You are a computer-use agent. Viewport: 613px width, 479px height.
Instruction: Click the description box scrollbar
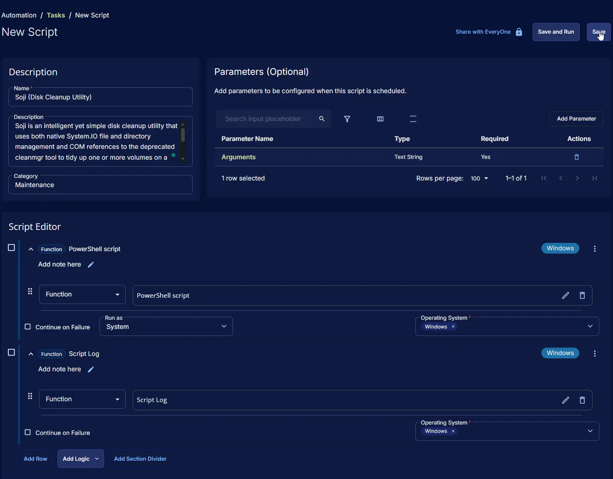[x=183, y=136]
